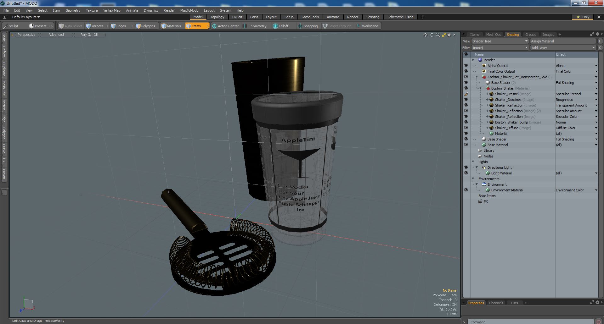The image size is (604, 324).
Task: Toggle visibility of Environment Material
Action: (466, 190)
